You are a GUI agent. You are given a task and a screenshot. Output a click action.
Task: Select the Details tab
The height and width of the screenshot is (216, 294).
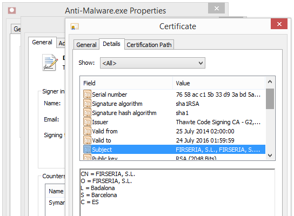pyautogui.click(x=111, y=44)
